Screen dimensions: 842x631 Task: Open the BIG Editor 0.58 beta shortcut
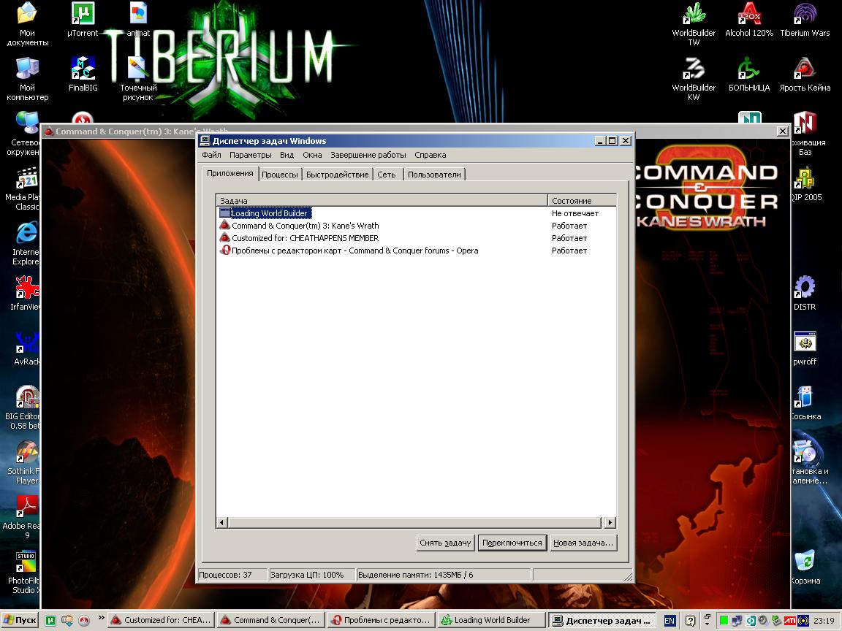click(x=23, y=408)
